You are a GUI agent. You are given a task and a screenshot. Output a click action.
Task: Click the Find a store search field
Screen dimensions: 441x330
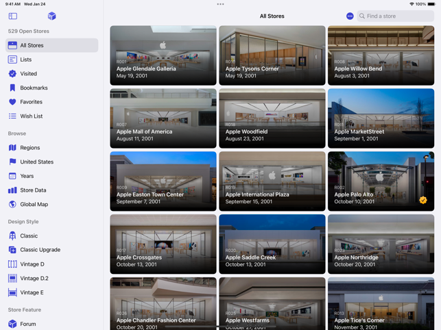click(396, 16)
